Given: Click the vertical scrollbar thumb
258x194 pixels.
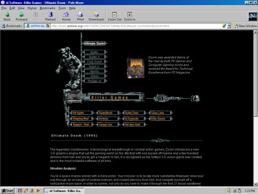Looking at the screenshot, I should (x=255, y=75).
